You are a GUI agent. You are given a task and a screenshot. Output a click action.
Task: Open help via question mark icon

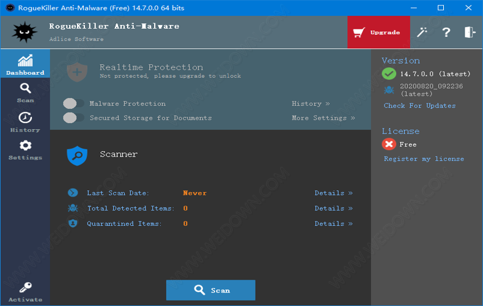coord(446,32)
